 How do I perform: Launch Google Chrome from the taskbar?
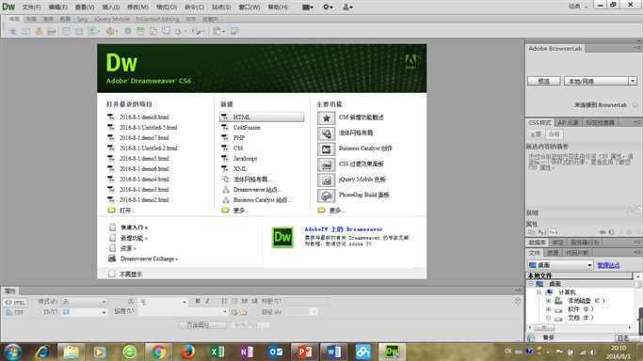(158, 352)
